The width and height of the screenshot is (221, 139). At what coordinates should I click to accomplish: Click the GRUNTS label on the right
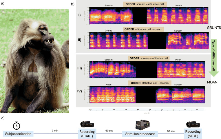coord(214,28)
